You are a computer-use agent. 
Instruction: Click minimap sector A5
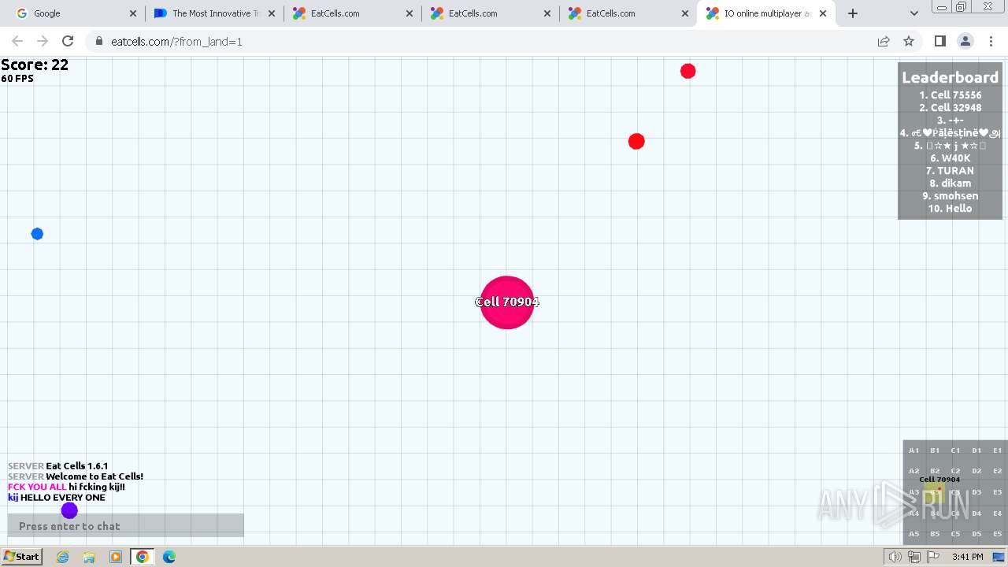(913, 534)
